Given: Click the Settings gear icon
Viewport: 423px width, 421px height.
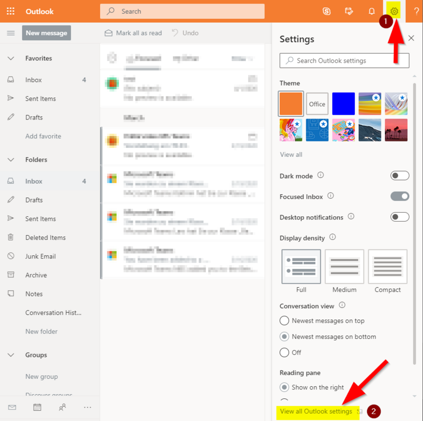Looking at the screenshot, I should coord(394,11).
